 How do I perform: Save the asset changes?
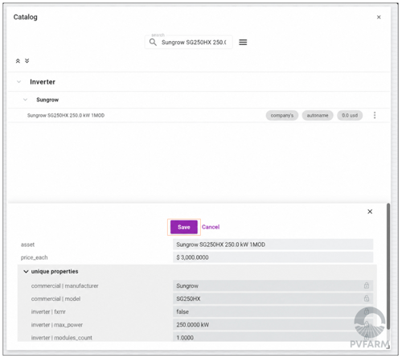click(x=184, y=227)
